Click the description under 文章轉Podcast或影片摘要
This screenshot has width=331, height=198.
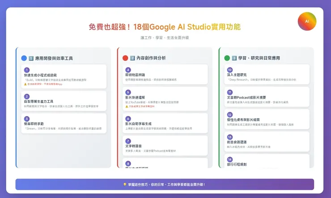point(258,102)
